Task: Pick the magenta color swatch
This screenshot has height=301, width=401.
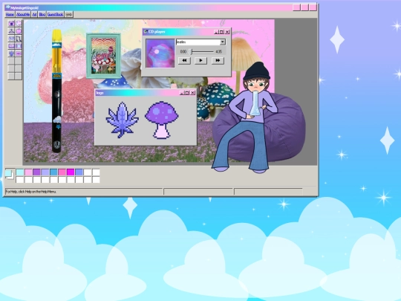Action: (x=71, y=172)
